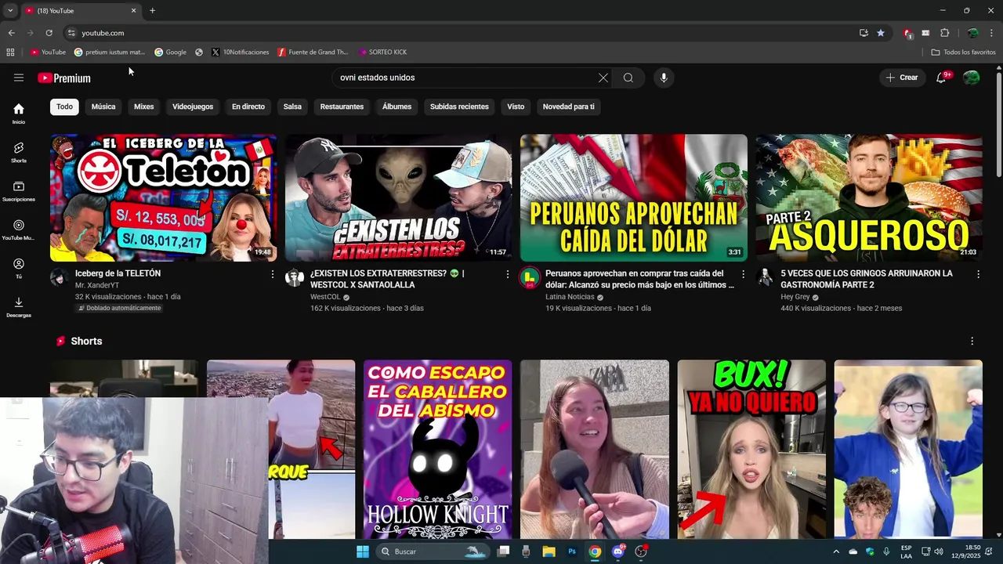The image size is (1003, 564).
Task: Open the Chrome tab search dropdown
Action: pos(10,11)
